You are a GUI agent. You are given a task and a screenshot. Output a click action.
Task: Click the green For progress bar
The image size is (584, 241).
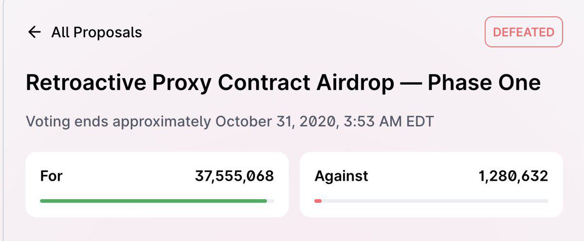coord(153,201)
